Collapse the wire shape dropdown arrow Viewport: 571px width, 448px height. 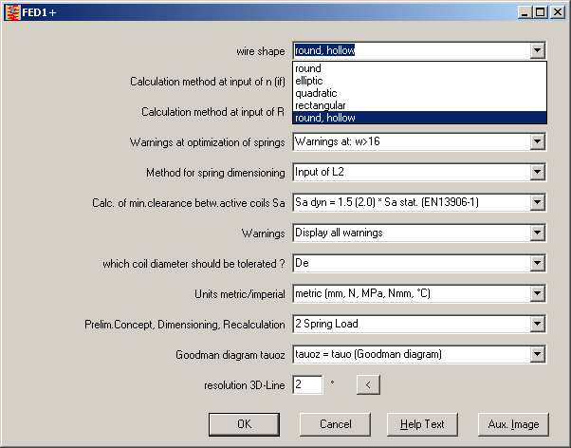pyautogui.click(x=538, y=50)
